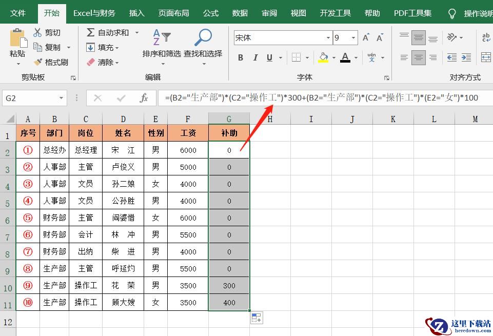This screenshot has height=336, width=493.
Task: Click the increase indent icon
Action: (x=466, y=57)
